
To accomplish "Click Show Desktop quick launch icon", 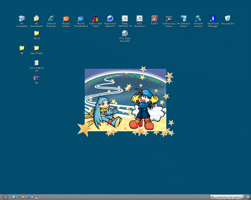I will pos(14,197).
